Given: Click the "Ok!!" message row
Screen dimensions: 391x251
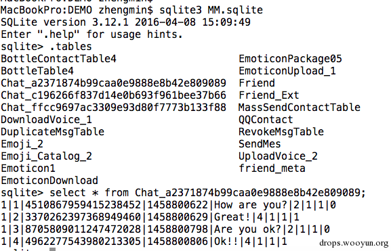Looking at the screenshot, I should (x=144, y=242).
